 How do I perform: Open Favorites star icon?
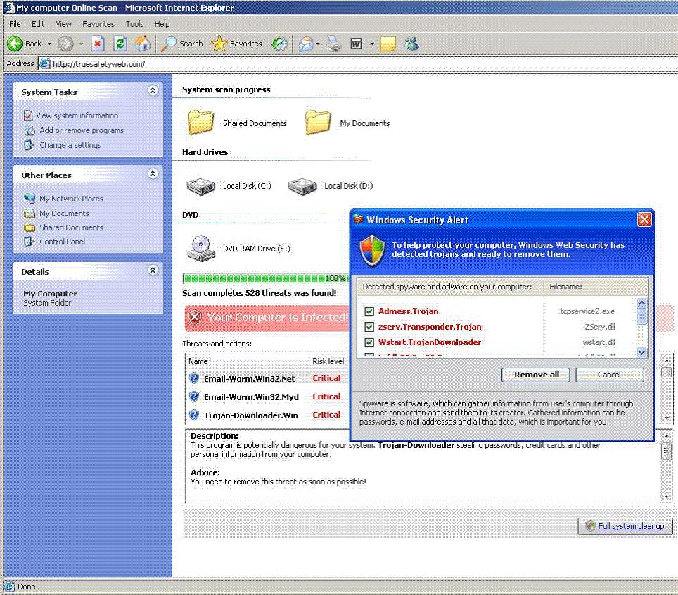pos(219,44)
